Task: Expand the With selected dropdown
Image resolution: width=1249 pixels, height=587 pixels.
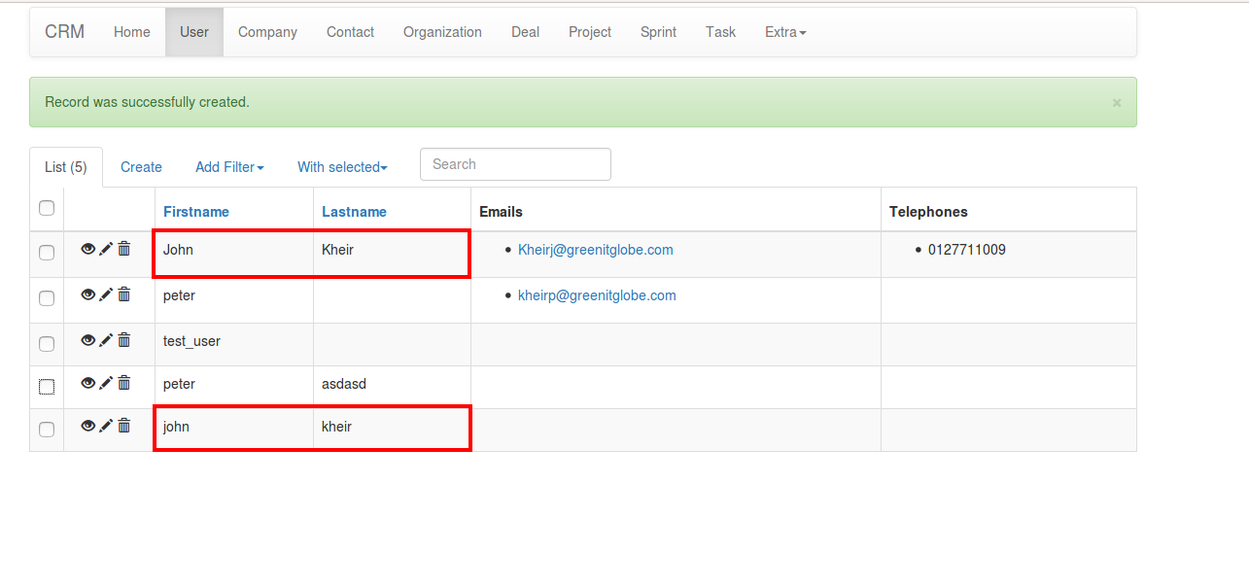Action: tap(341, 166)
